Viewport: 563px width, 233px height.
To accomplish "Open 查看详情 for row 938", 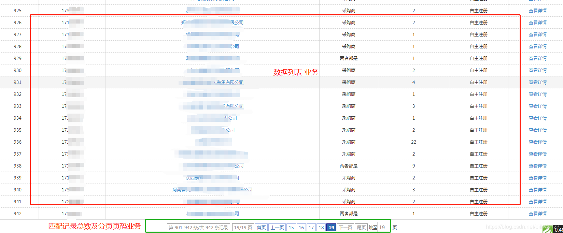I will pos(537,166).
